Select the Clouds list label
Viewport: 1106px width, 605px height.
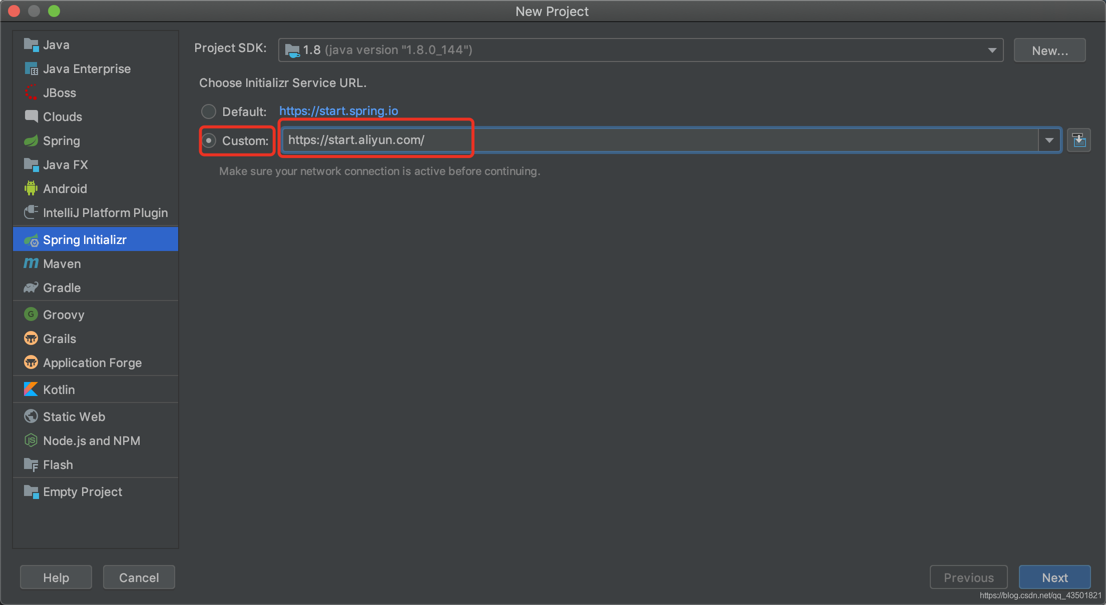[x=63, y=116]
